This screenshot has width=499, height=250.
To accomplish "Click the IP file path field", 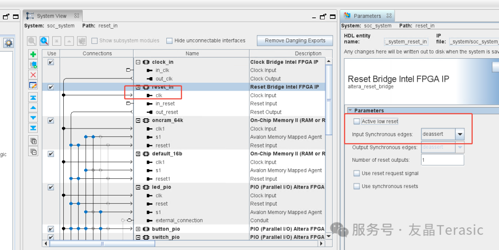I will coord(474,42).
